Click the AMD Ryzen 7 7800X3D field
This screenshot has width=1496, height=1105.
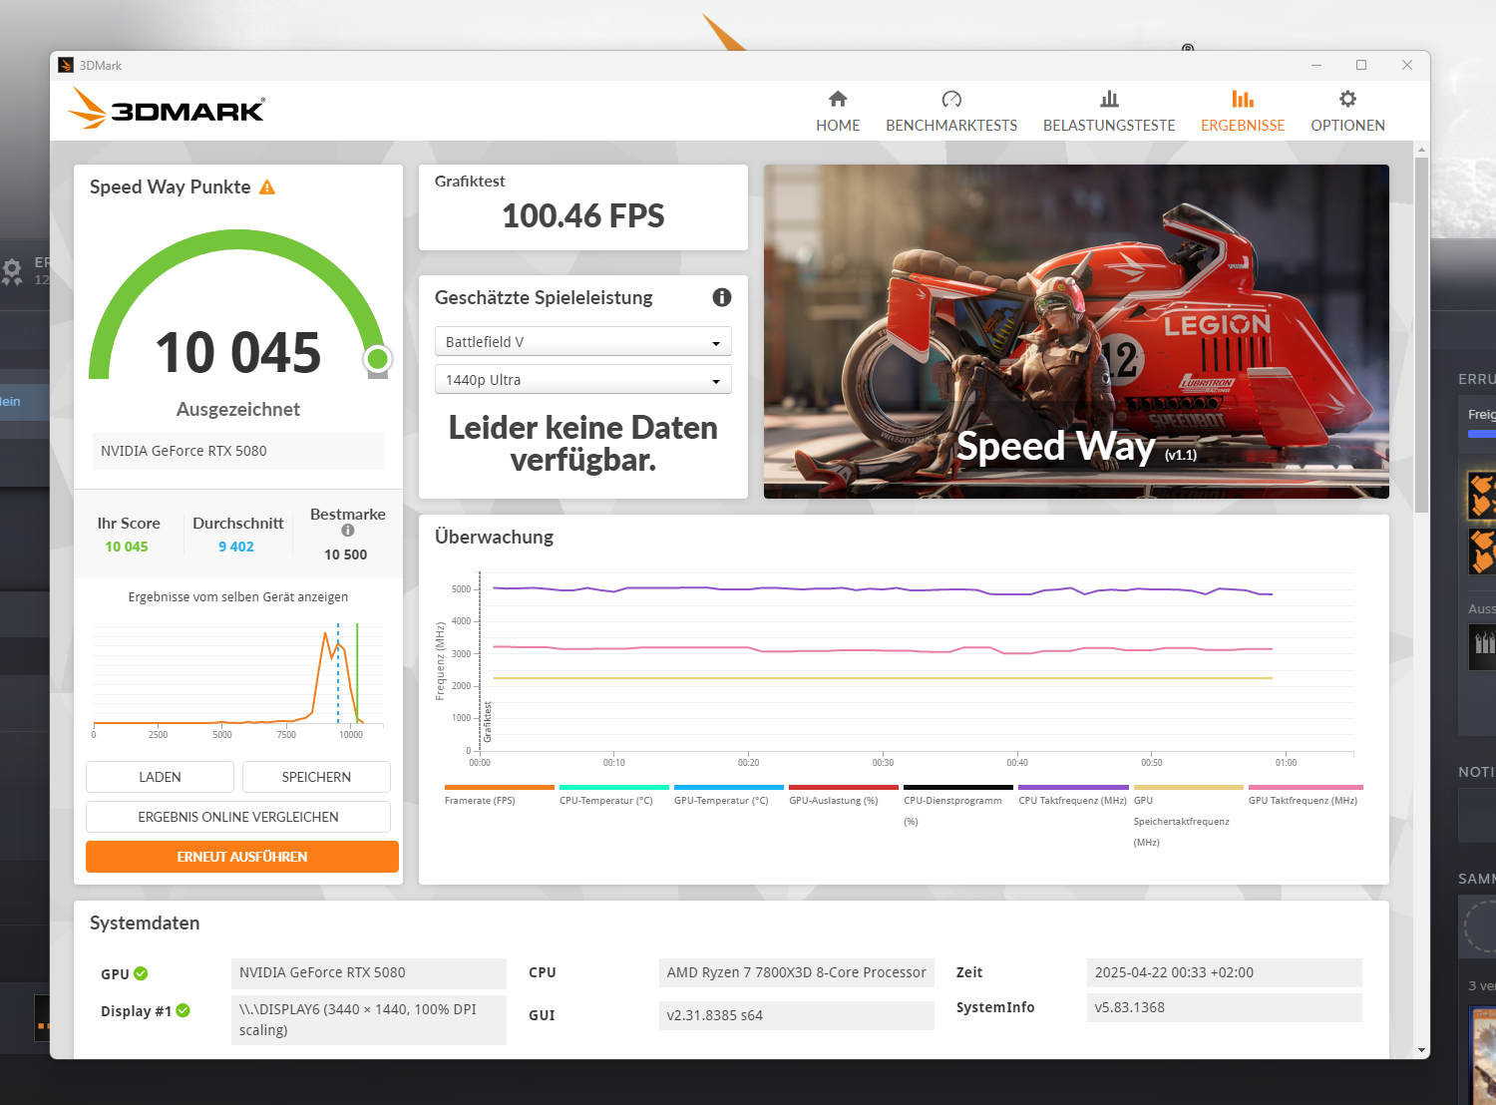pos(797,973)
